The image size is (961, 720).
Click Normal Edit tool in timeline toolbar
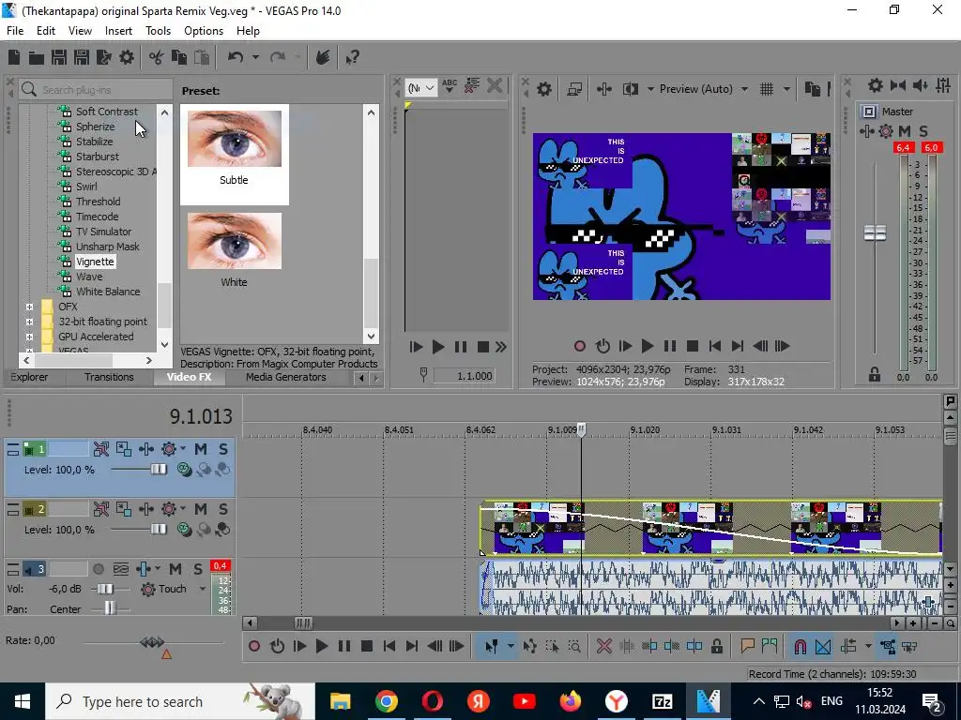pyautogui.click(x=492, y=646)
